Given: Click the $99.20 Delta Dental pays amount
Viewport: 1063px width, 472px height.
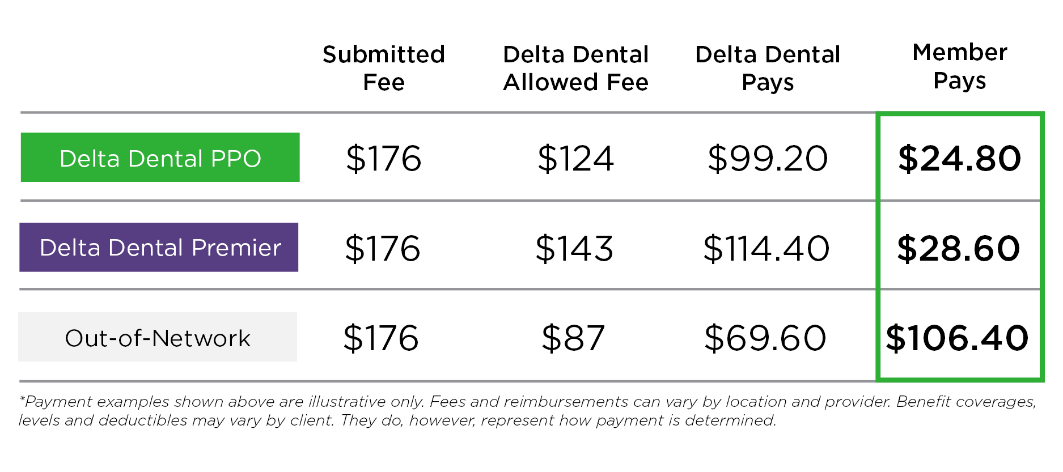Looking at the screenshot, I should [768, 158].
